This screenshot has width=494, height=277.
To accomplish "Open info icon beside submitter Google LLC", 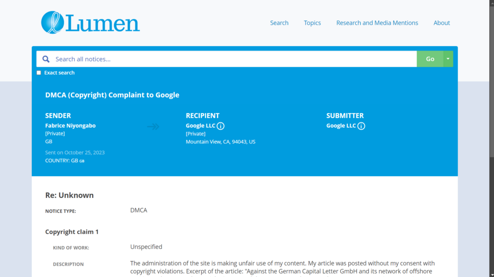I will click(361, 126).
